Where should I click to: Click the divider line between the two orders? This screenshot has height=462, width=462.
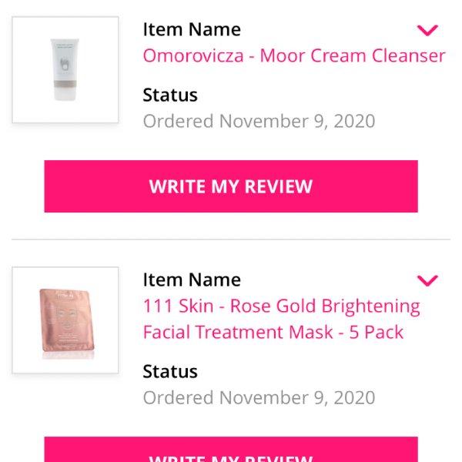click(231, 239)
